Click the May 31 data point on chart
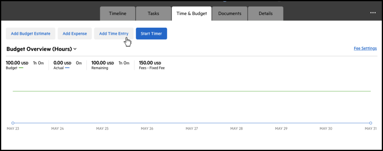383x151 pixels. pyautogui.click(x=371, y=123)
